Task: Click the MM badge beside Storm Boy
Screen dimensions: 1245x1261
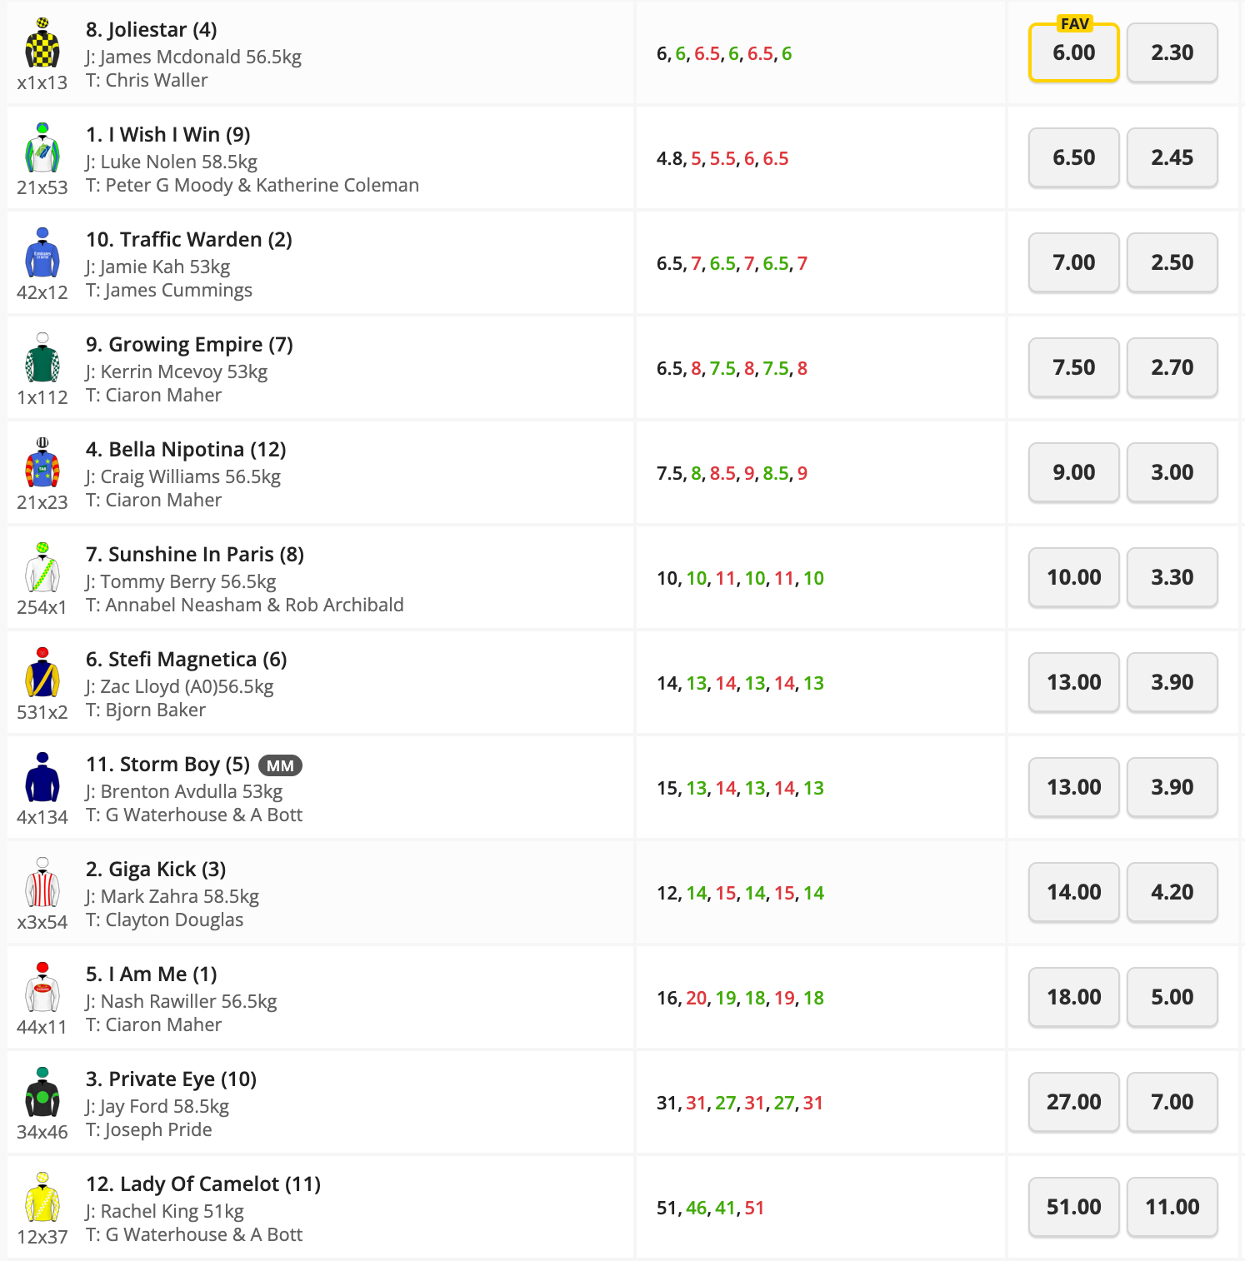Action: 280,765
